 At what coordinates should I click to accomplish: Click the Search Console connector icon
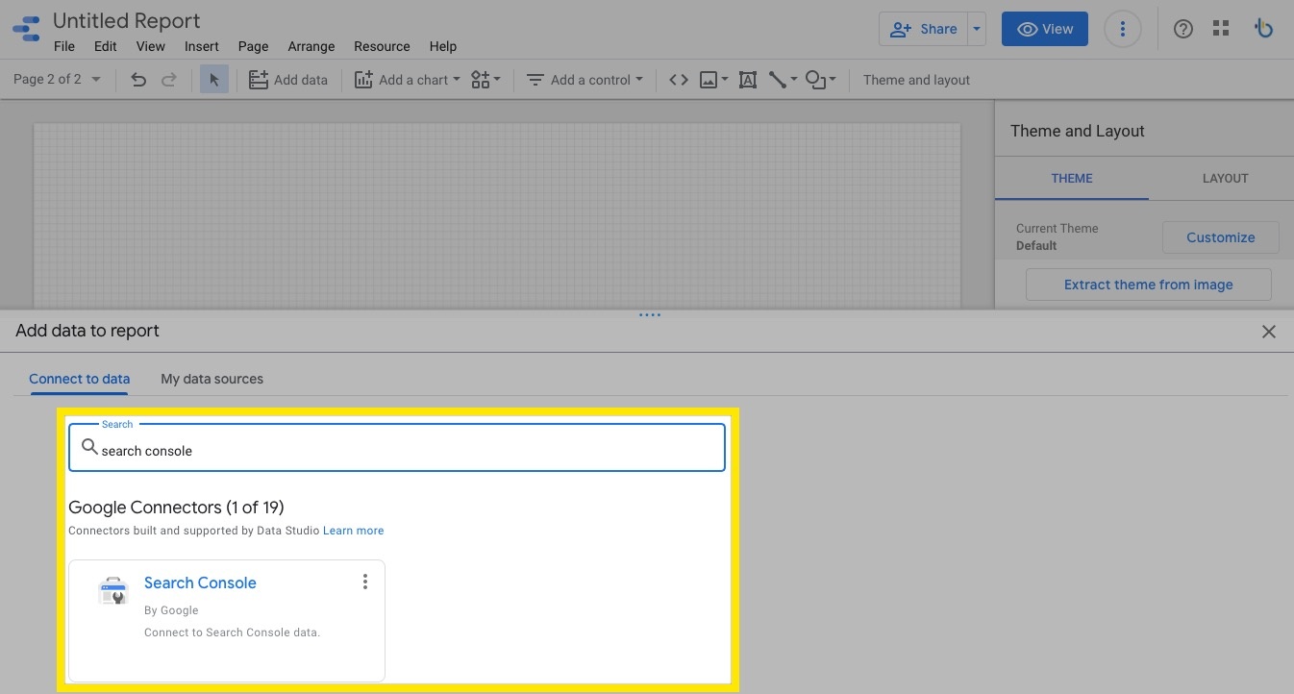coord(113,591)
